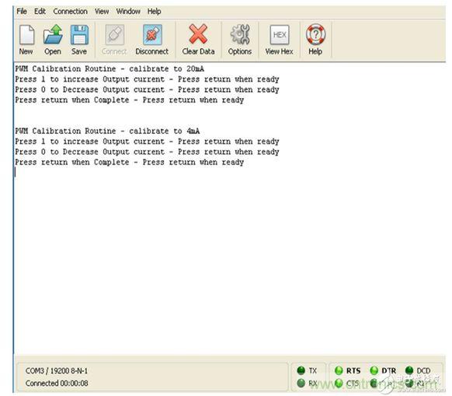This screenshot has height=396, width=452.
Task: Open the View menu
Action: (102, 11)
